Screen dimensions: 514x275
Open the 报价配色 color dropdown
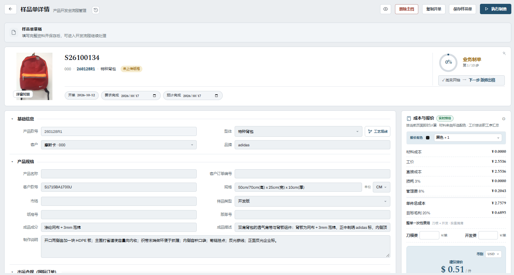click(x=468, y=137)
